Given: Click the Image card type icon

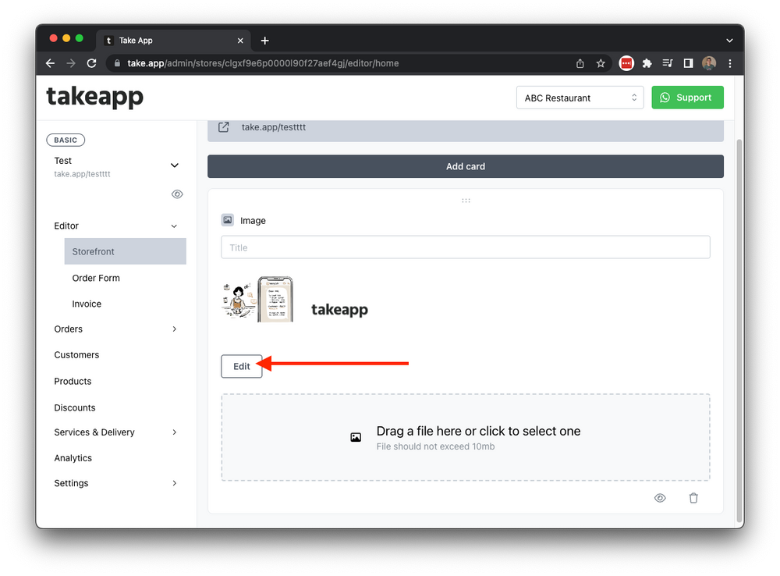Looking at the screenshot, I should [227, 220].
